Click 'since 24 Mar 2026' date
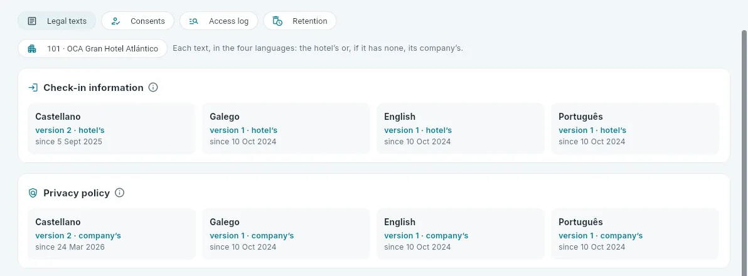 (70, 247)
